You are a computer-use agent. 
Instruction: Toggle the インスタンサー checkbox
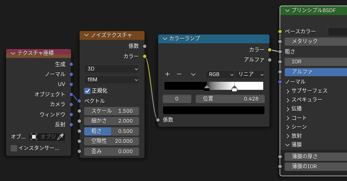click(x=14, y=148)
